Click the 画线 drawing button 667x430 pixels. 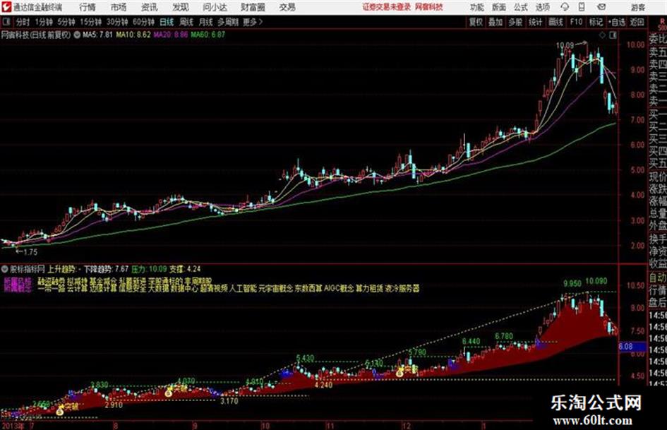click(x=555, y=22)
